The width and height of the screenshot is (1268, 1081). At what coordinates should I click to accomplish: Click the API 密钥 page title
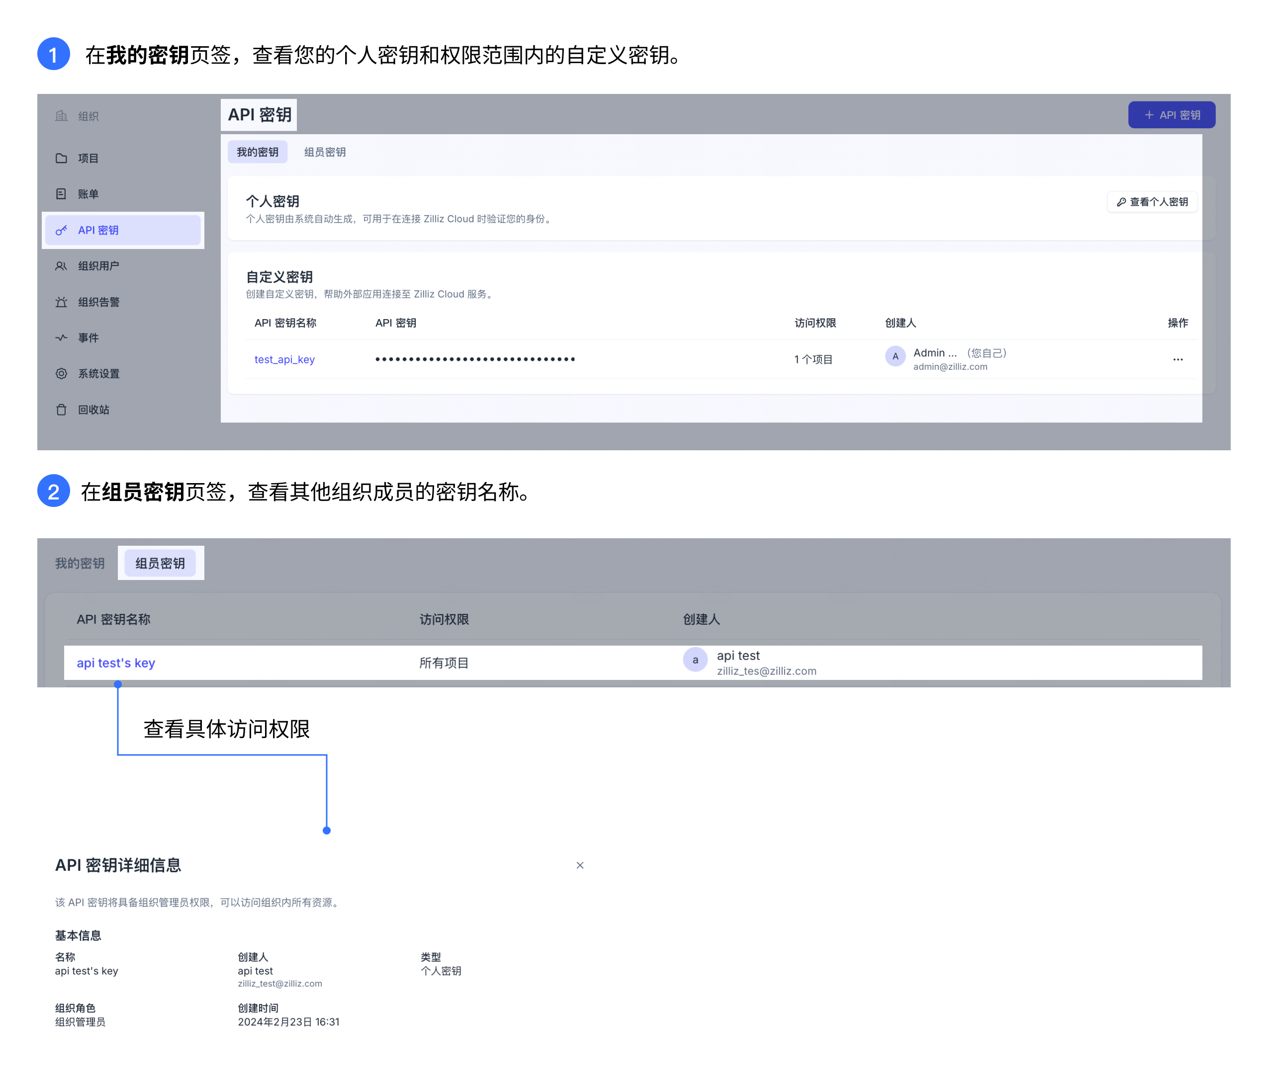[x=260, y=115]
